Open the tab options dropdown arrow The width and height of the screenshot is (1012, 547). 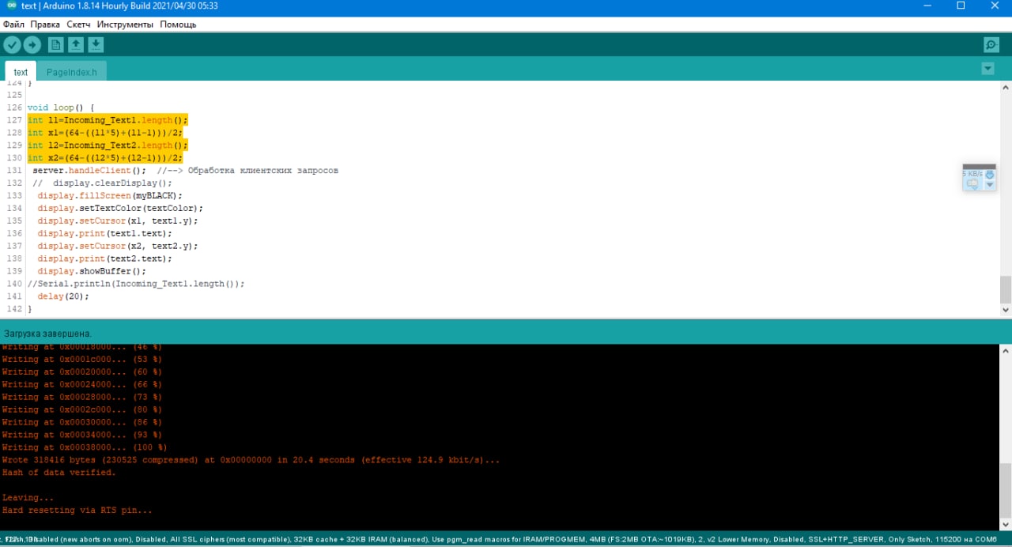(987, 69)
